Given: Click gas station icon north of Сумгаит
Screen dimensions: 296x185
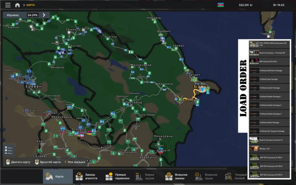Looking at the screenshot, I should click(185, 68).
